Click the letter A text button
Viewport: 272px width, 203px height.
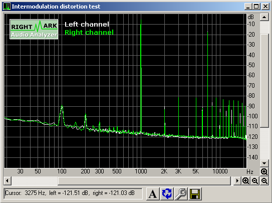click(x=152, y=193)
